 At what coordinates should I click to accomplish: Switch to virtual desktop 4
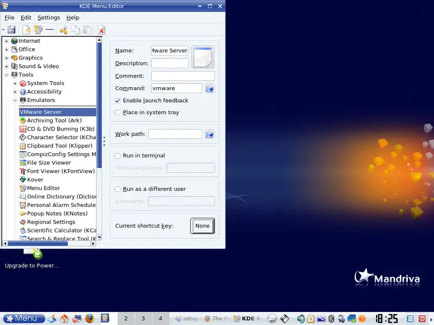[161, 318]
